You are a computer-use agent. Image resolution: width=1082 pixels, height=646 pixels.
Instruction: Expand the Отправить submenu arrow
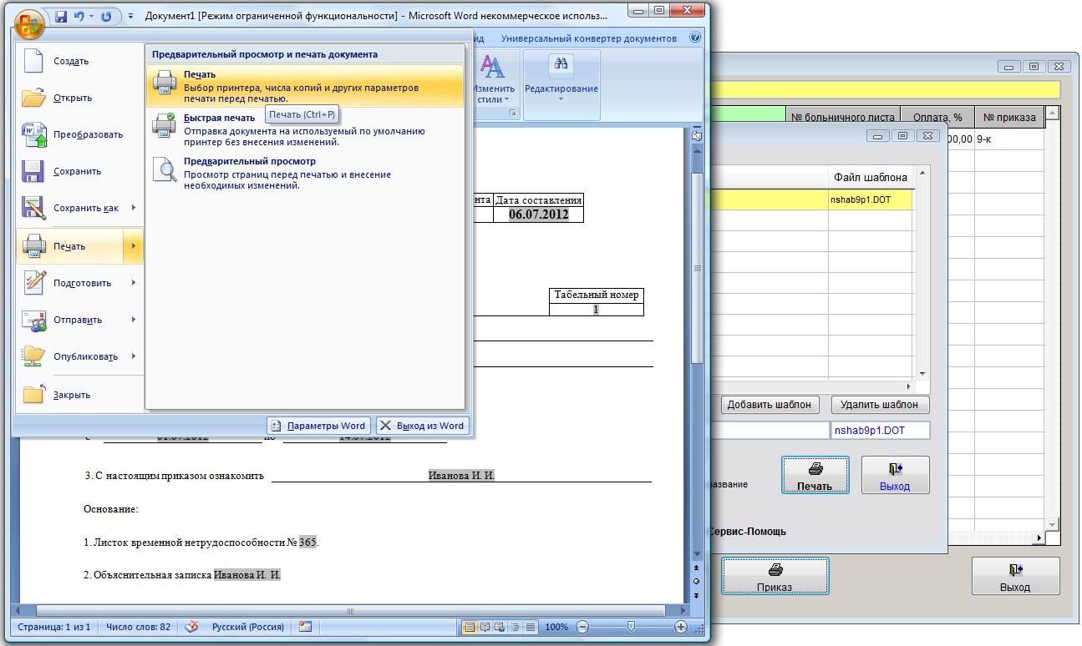click(x=134, y=320)
